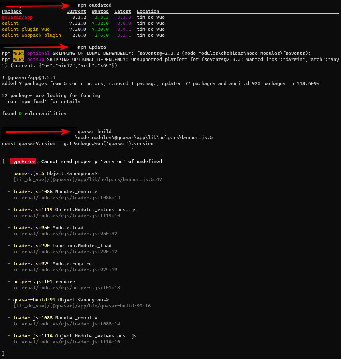
Task: Click 'banner.js:5 Object.<anonymous>' stack entry
Action: 55,173
